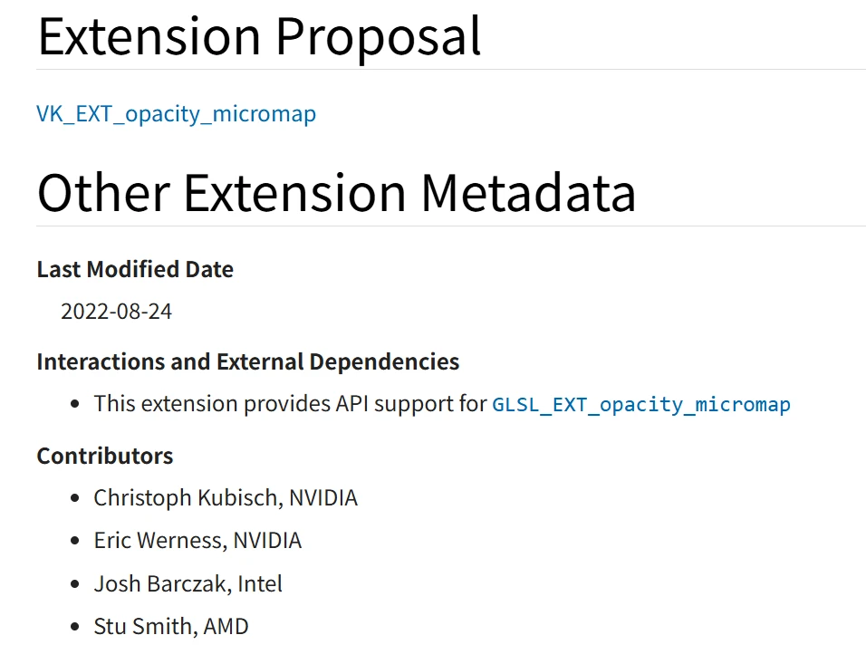Click the Contributors label
The height and width of the screenshot is (664, 866).
click(104, 455)
